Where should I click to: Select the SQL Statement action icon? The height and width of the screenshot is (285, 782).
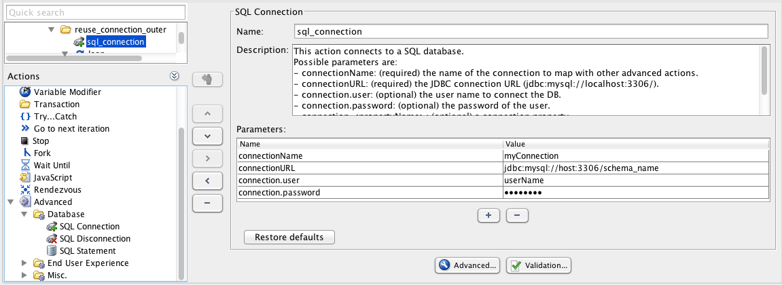pos(52,251)
